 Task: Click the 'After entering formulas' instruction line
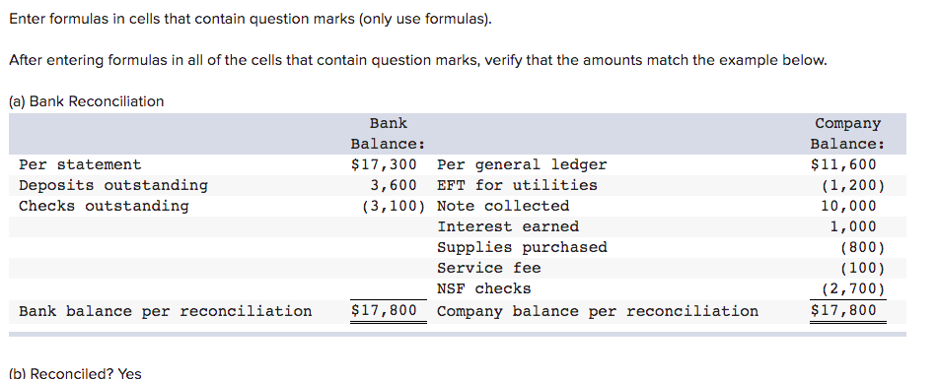click(x=418, y=61)
